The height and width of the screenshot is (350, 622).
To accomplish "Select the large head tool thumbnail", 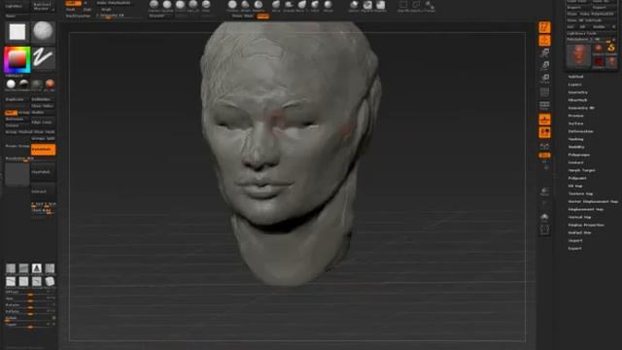I will coord(578,54).
